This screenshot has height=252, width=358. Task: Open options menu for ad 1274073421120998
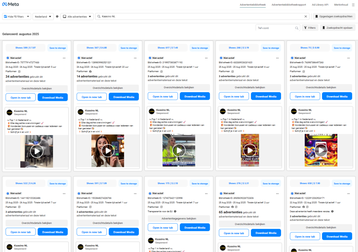click(206, 193)
